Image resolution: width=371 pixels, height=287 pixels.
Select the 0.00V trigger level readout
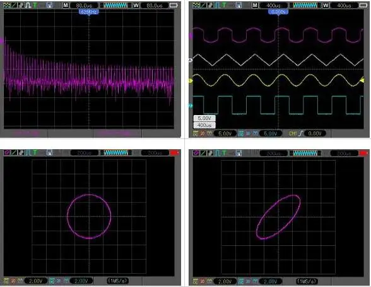pos(315,133)
